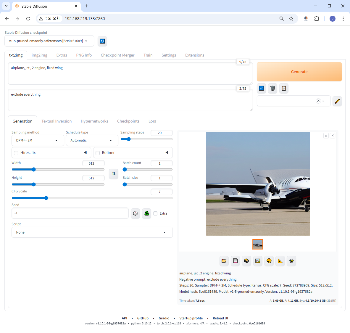The image size is (350, 333).
Task: Adjust the Batch count slider
Action: [148, 170]
